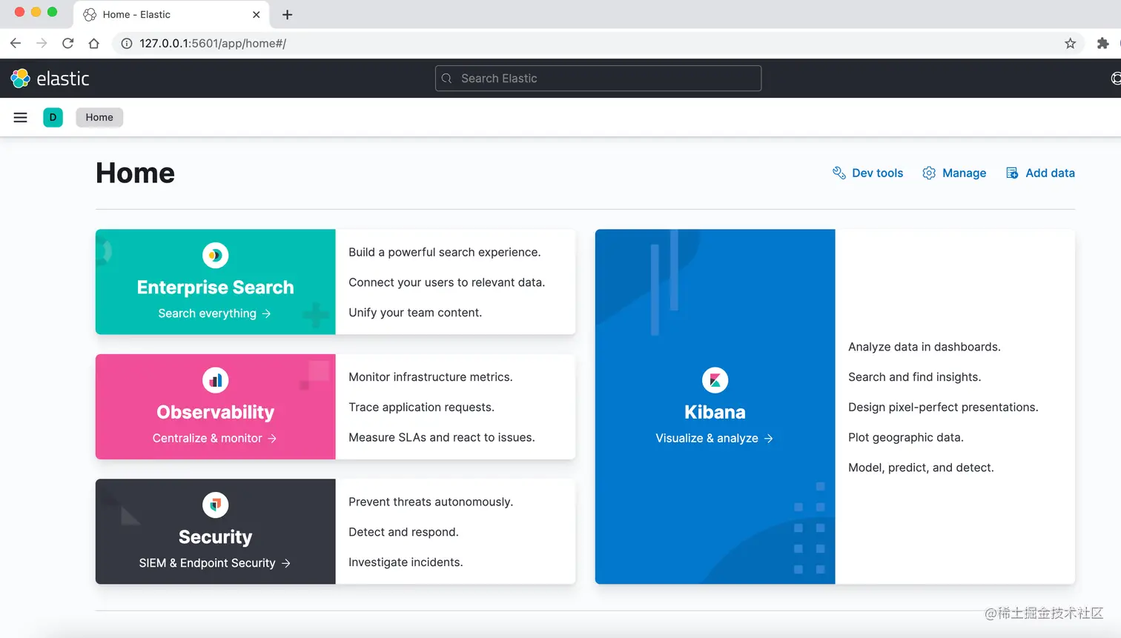Click 'Model, predict, and detect.' text
Screen dimensions: 1121x638
[x=922, y=468]
